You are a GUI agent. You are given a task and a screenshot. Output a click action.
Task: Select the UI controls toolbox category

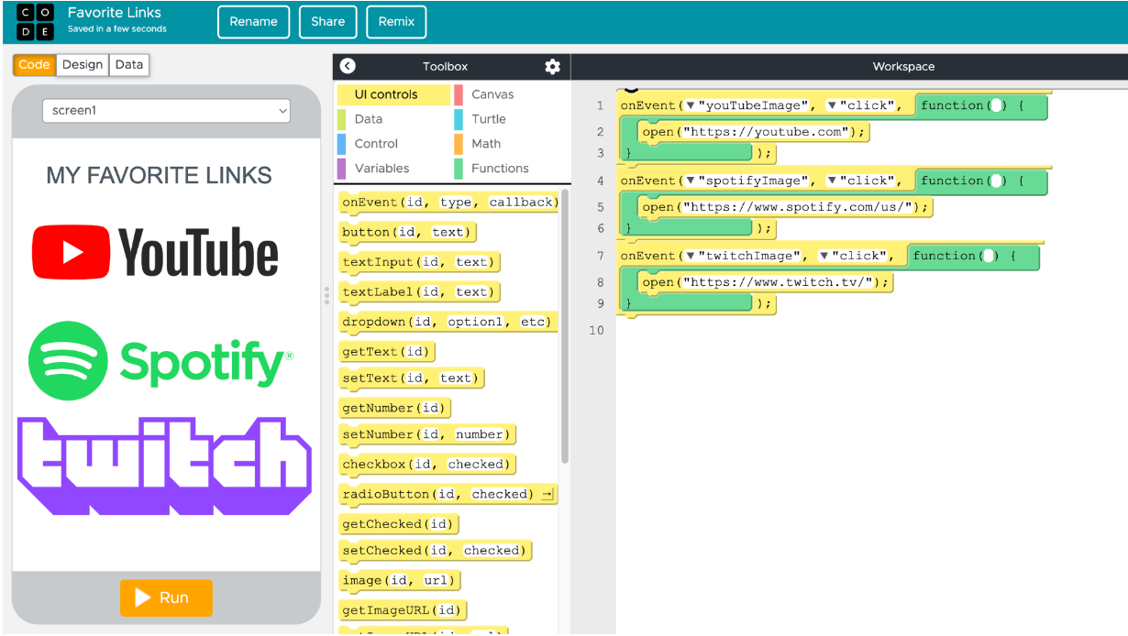tap(393, 94)
